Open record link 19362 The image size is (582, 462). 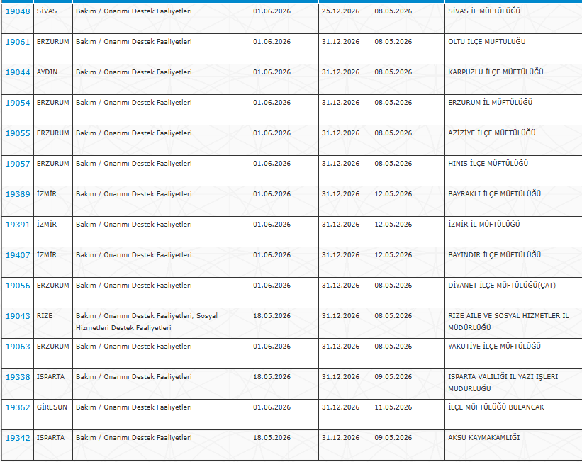pos(18,407)
